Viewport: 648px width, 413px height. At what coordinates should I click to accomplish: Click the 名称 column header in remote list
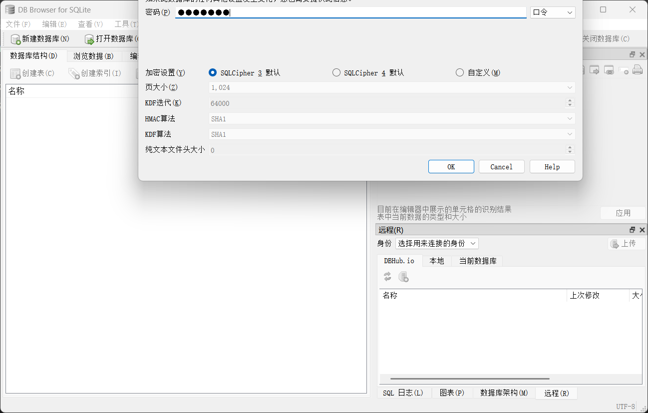tap(473, 296)
